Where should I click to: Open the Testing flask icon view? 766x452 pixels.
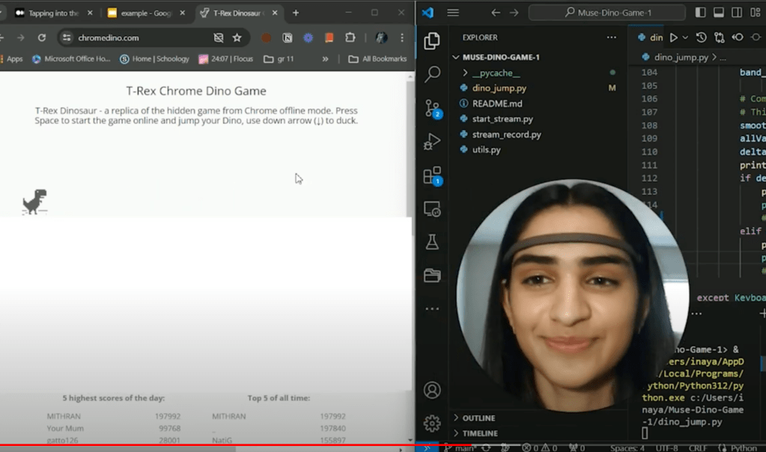click(432, 242)
